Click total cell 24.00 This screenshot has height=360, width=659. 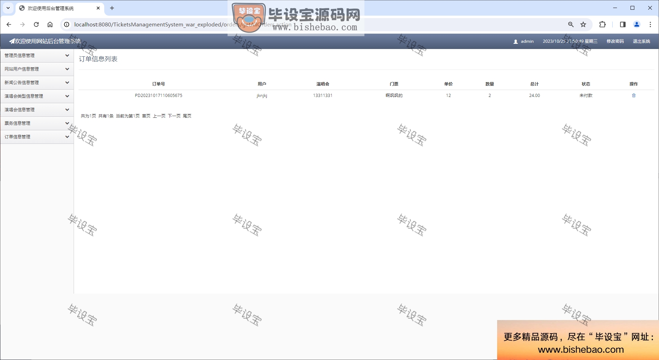click(534, 96)
